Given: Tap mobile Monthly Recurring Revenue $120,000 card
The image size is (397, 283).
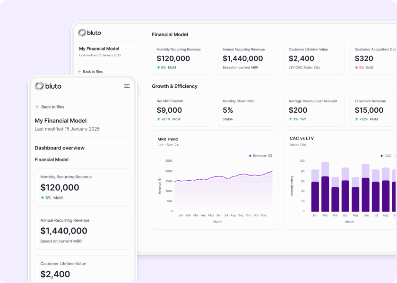Looking at the screenshot, I should [82, 187].
